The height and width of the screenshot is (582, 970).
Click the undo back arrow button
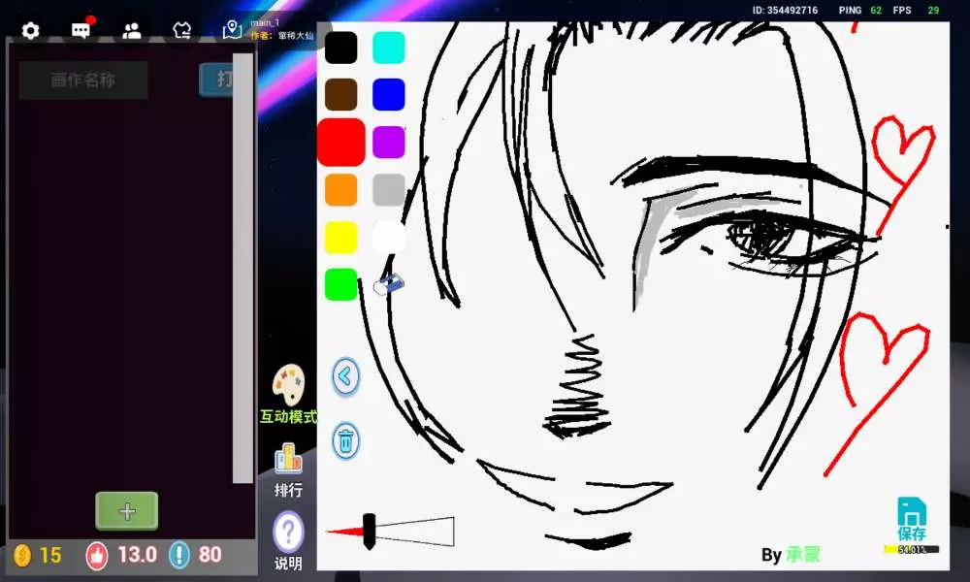345,376
